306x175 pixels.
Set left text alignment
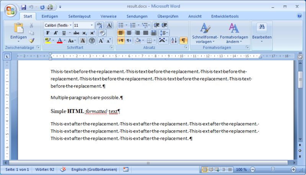[121, 33]
